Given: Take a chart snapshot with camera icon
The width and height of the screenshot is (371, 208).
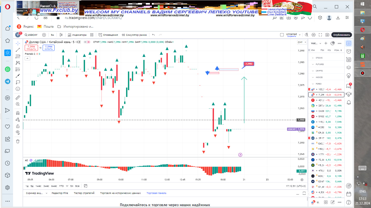Looking at the screenshot, I should (x=327, y=35).
